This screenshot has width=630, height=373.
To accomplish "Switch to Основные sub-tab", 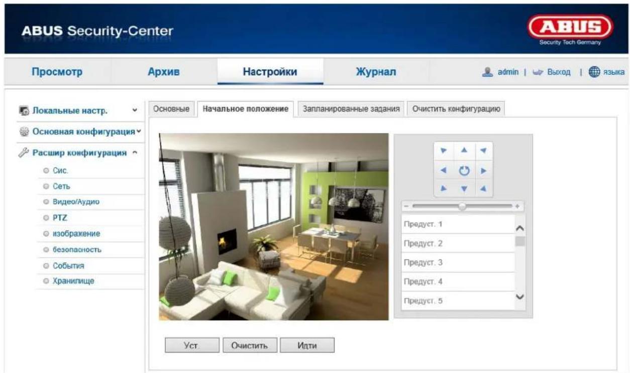I will [171, 110].
